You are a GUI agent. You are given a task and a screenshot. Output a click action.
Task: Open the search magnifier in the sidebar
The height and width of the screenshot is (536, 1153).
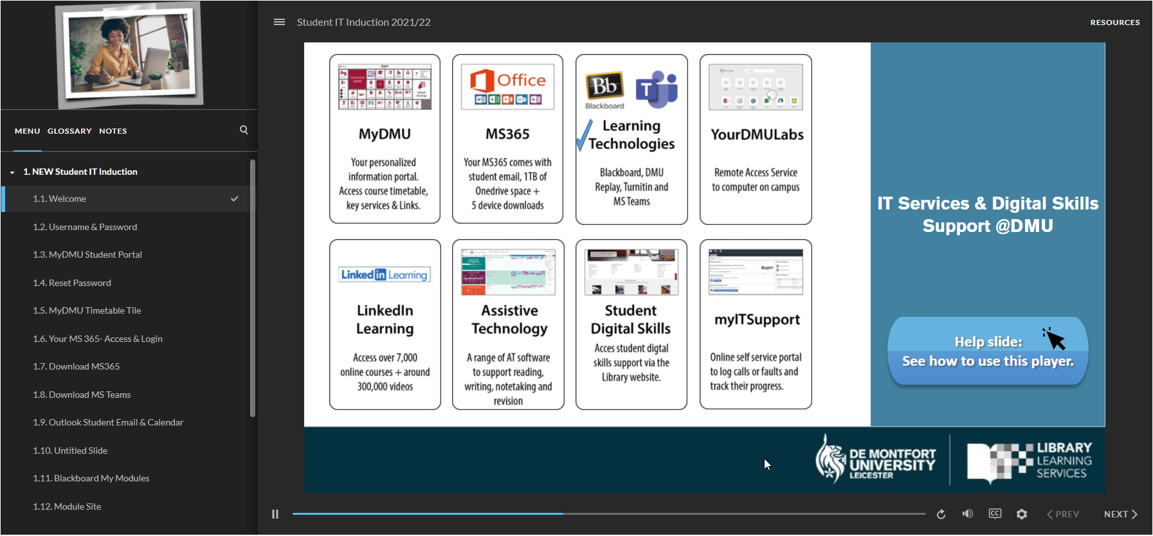pyautogui.click(x=244, y=130)
